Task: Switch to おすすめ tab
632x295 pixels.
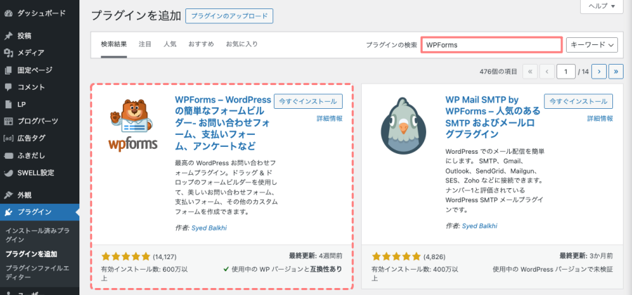Action: [201, 44]
